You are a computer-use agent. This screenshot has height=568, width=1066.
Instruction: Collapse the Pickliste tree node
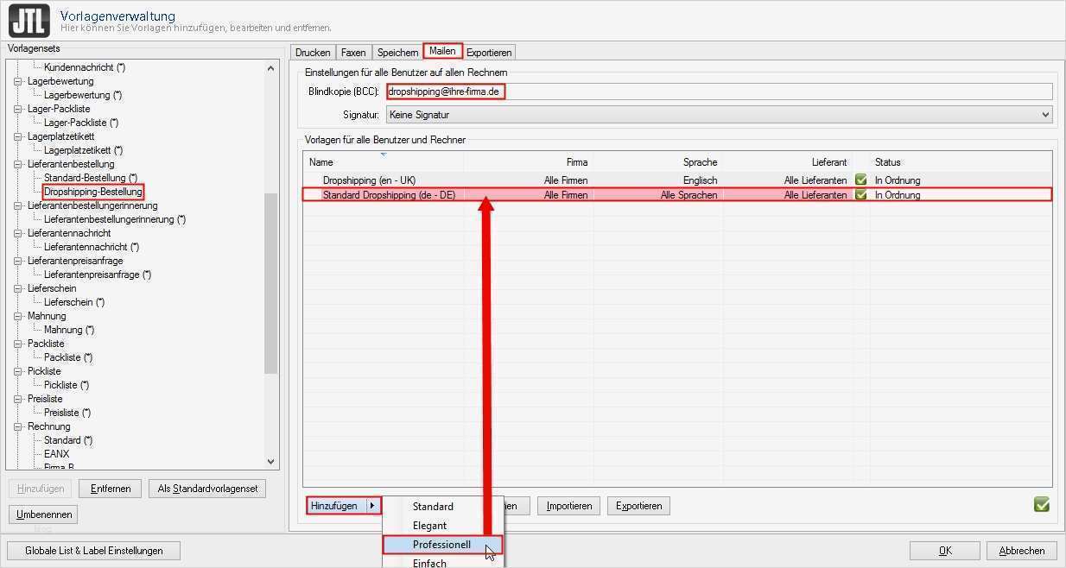(x=17, y=371)
